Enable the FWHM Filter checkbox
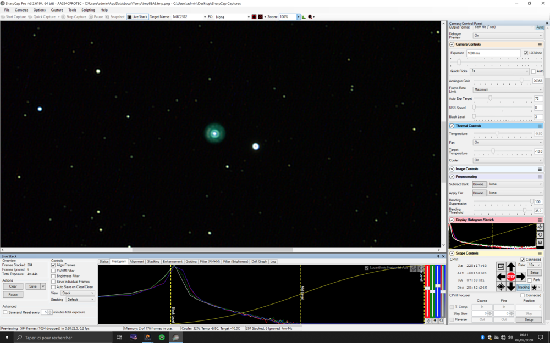 (x=53, y=270)
